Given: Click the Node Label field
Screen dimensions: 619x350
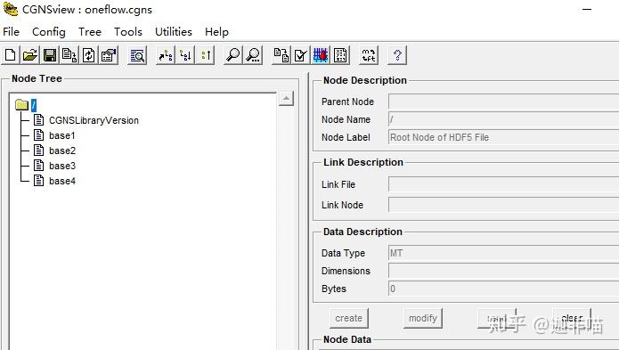Looking at the screenshot, I should click(x=503, y=137).
